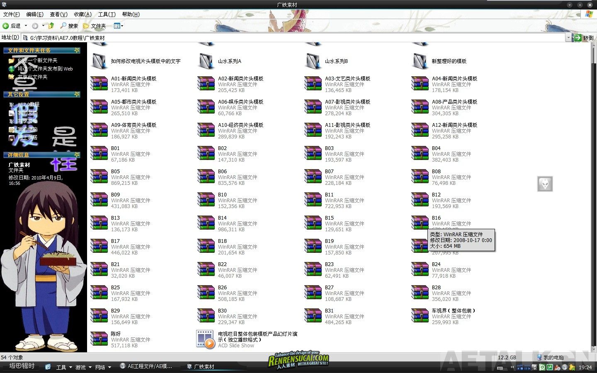The width and height of the screenshot is (597, 373).
Task: Open 网上邻居 link in sidebar
Action: coord(27,138)
